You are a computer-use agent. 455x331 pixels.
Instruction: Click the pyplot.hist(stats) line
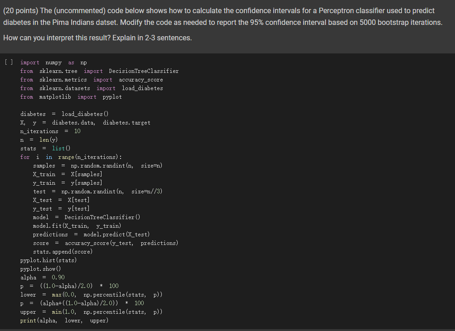pos(48,260)
